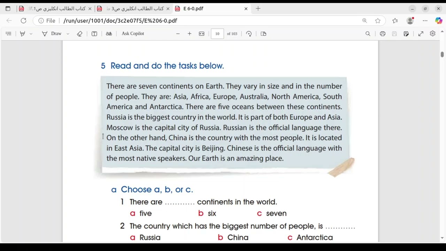Click the scrollbar down arrow
Screen dimensions: 446x251
pos(442,238)
